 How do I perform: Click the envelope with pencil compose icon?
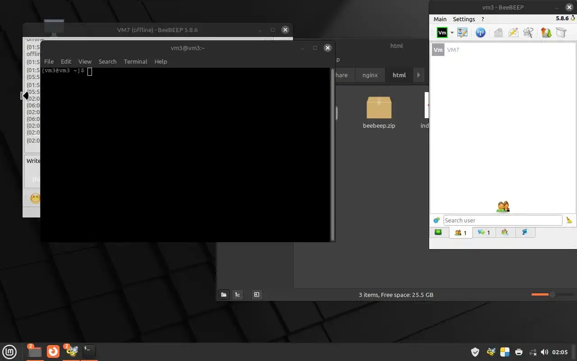[x=513, y=32]
